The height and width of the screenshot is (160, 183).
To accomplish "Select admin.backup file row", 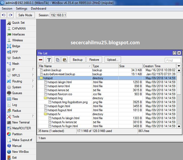I will point(107,70).
